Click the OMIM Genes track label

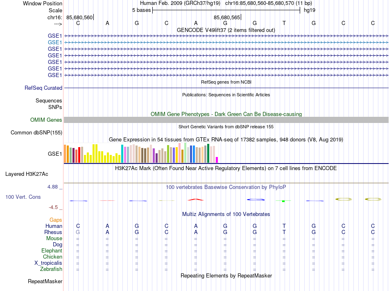[46, 120]
